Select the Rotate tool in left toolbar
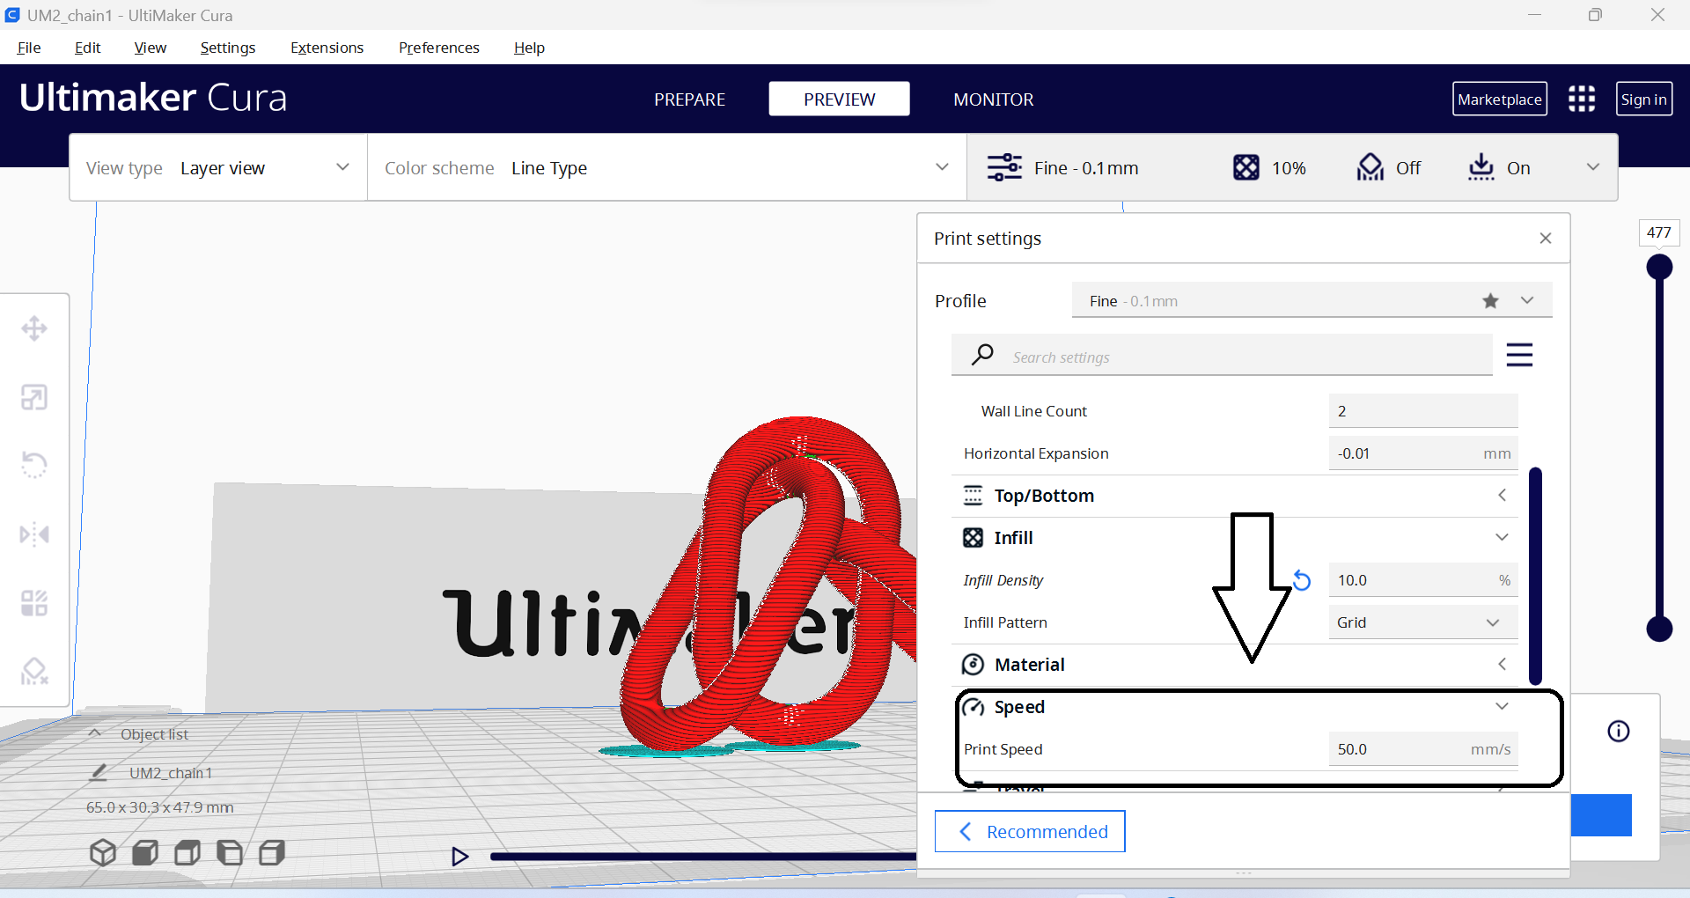The height and width of the screenshot is (898, 1690). (x=34, y=465)
